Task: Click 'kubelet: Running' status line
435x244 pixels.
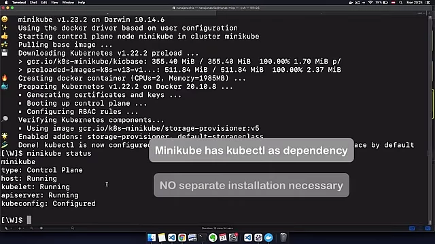Action: tap(35, 187)
